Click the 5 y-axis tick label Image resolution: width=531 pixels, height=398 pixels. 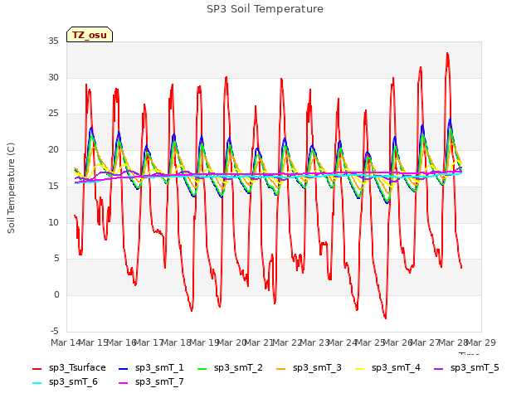(x=56, y=259)
